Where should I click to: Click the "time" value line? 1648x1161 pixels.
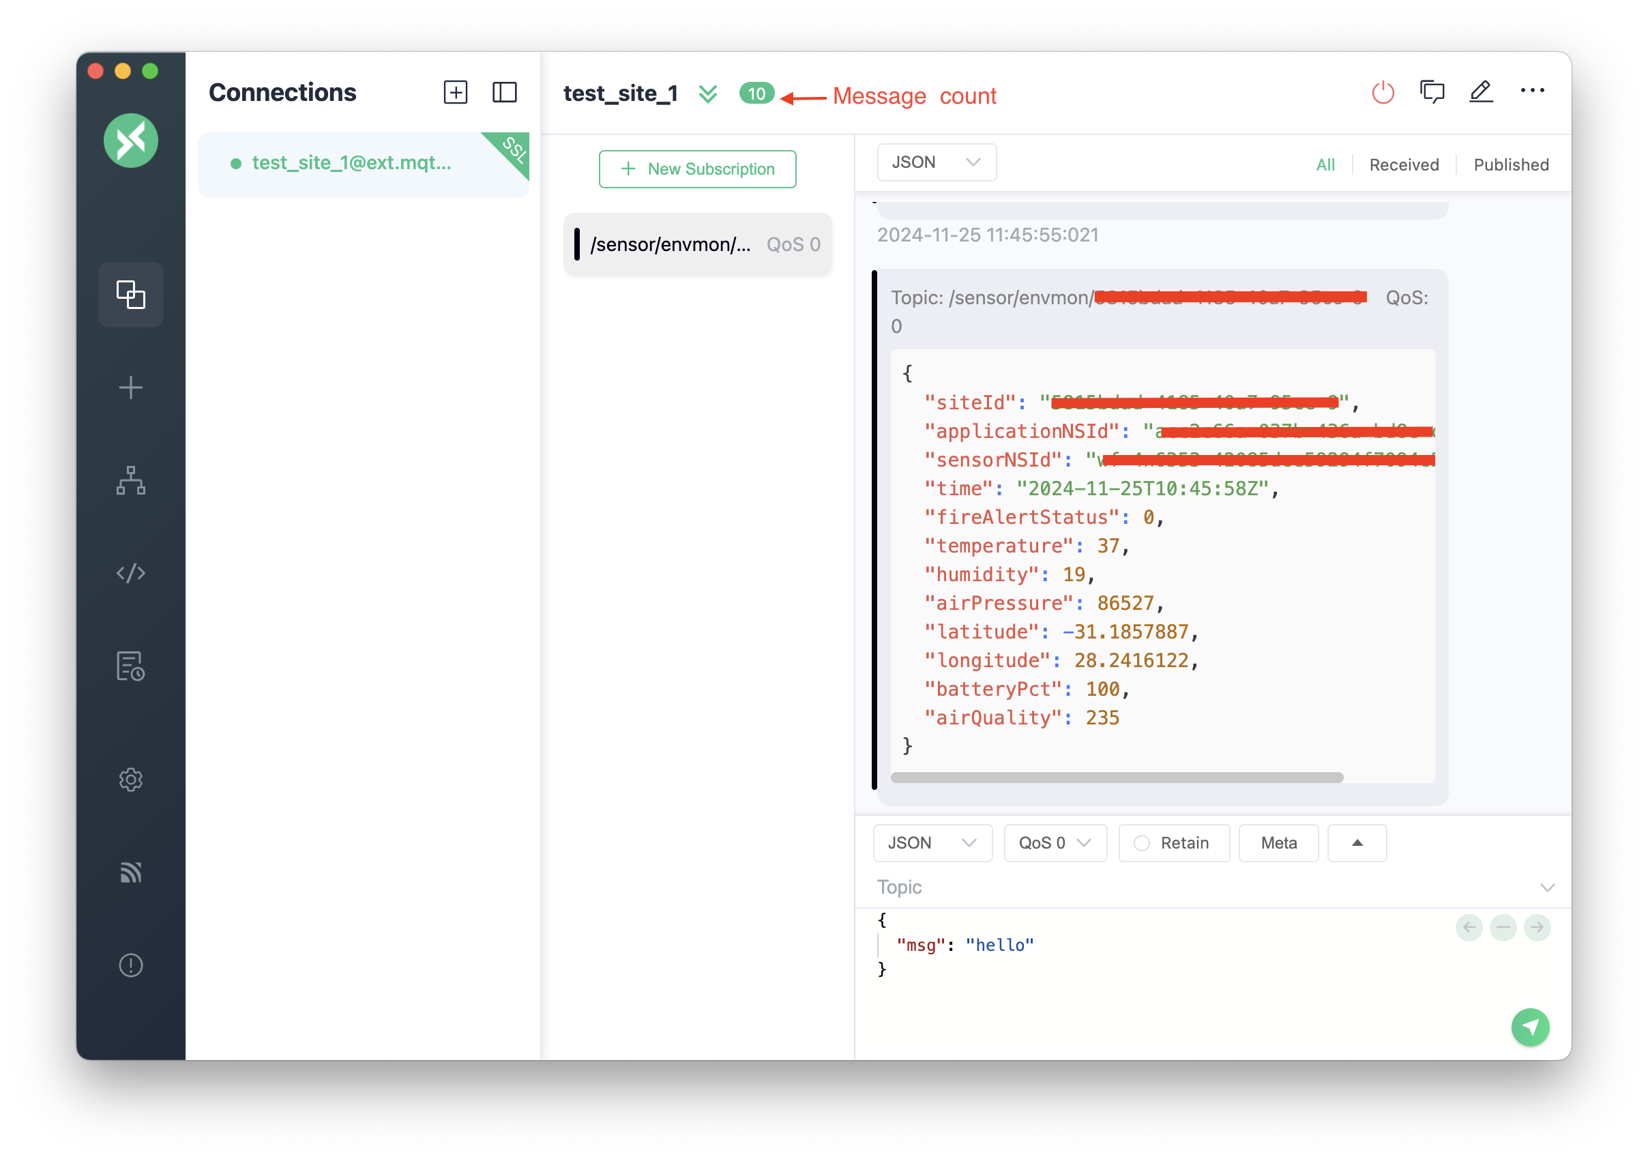(x=1101, y=488)
